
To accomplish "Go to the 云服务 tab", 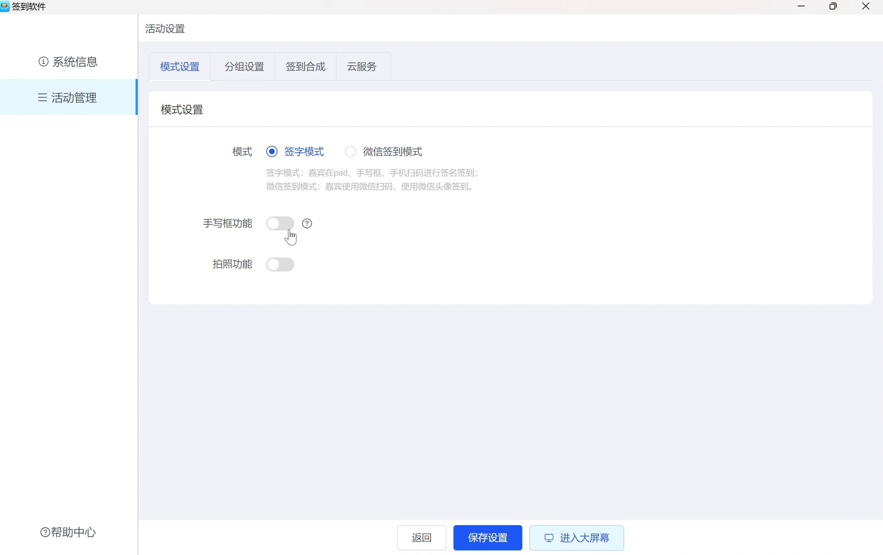I will coord(361,67).
